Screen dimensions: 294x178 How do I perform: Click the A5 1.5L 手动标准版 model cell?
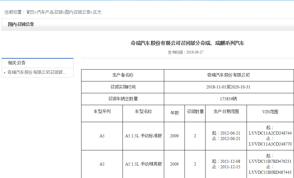click(x=143, y=136)
